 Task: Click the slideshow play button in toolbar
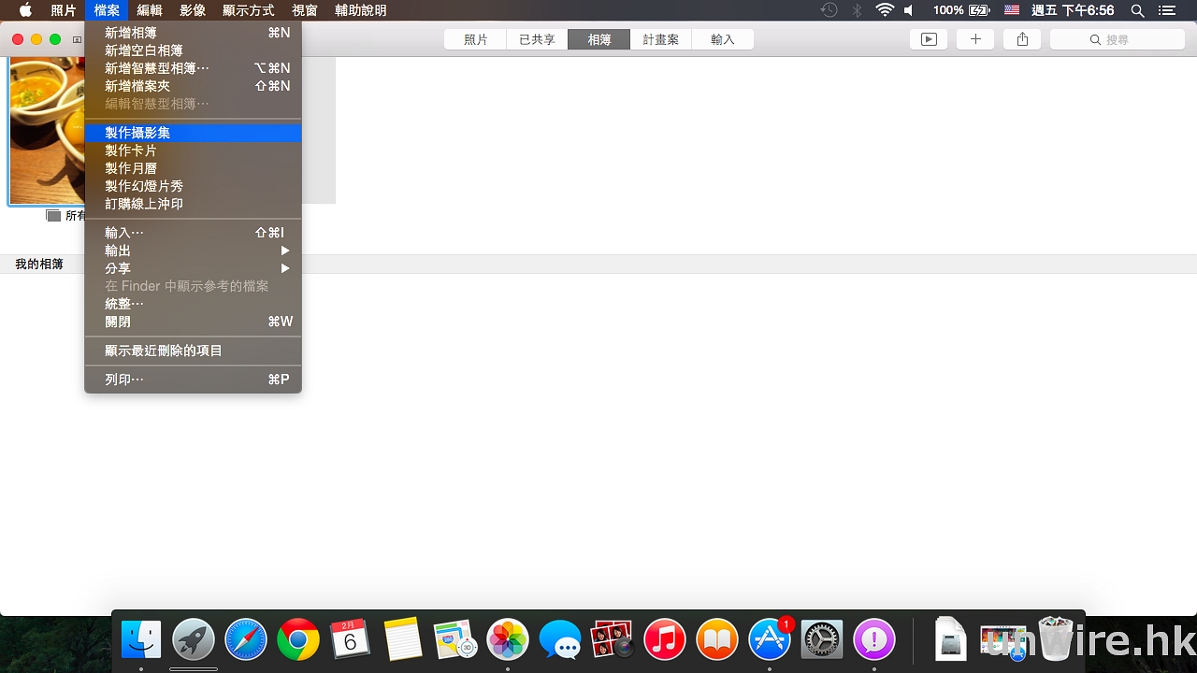click(928, 39)
